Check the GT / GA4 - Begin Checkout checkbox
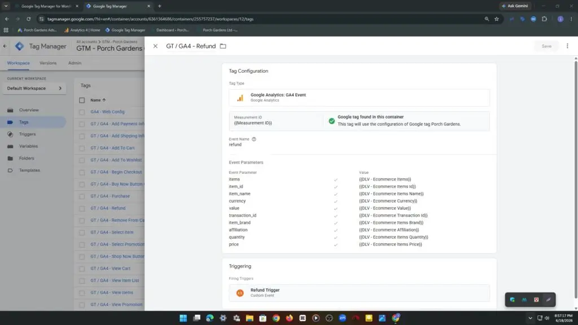 click(x=82, y=172)
